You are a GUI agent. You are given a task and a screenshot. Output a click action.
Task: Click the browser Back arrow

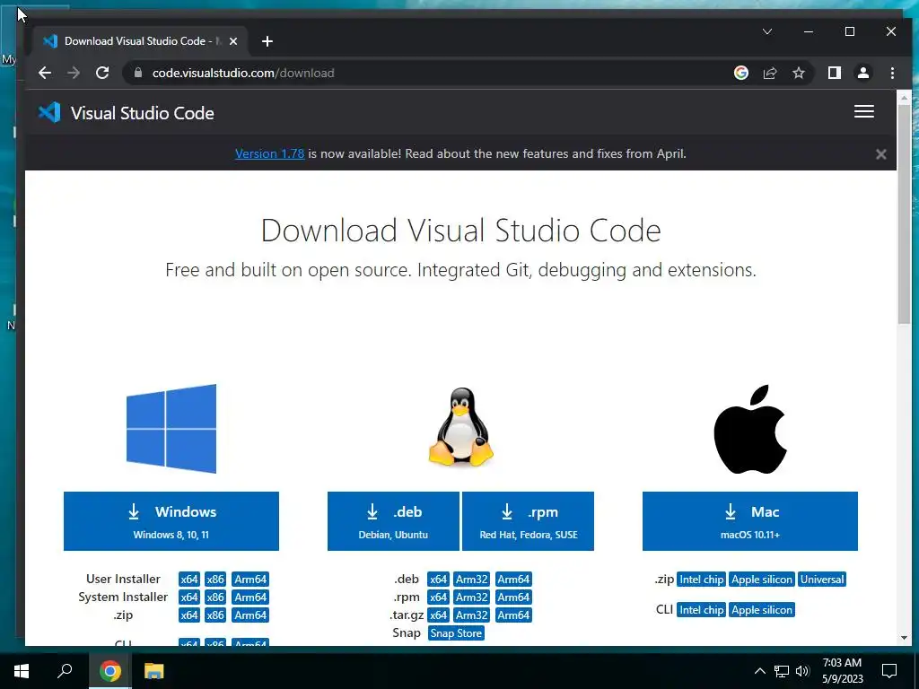[45, 73]
